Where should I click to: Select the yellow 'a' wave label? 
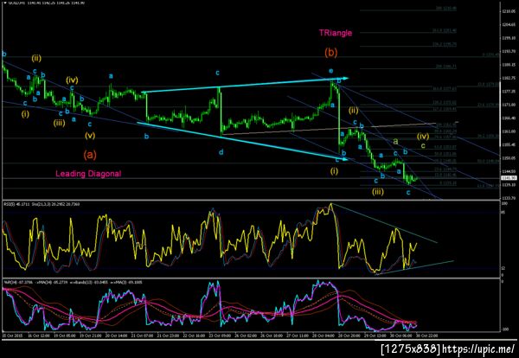[x=395, y=141]
